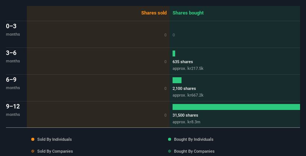
Task: Click the 2,100 shares text
Action: [184, 88]
